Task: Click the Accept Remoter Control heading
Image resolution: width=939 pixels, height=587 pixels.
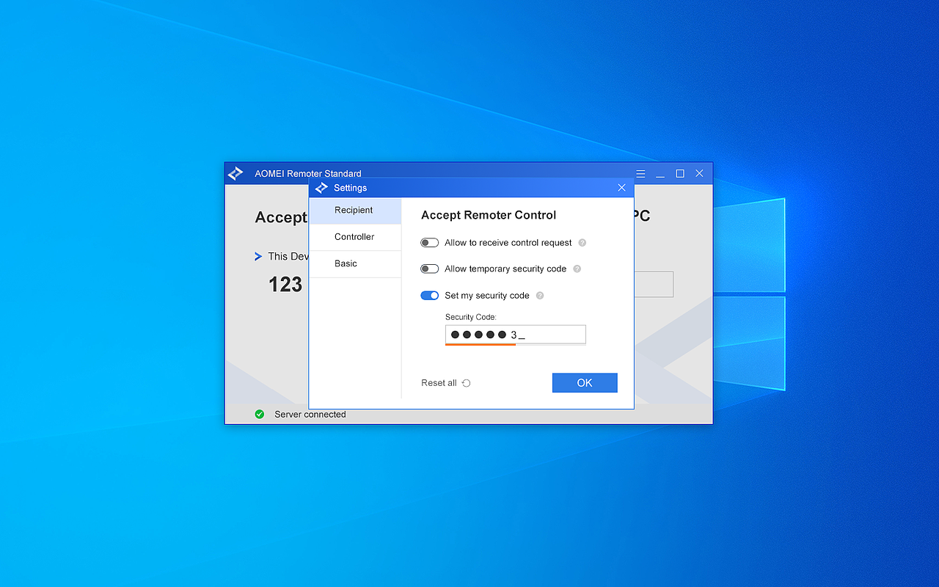Action: click(489, 215)
